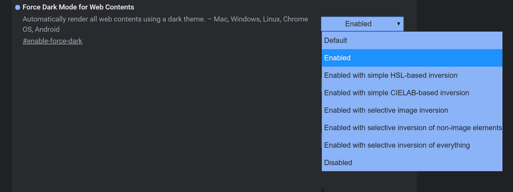Screen dimensions: 513x192
Task: Pick Enabled with simple CIELAB-based inversion
Action: click(x=412, y=93)
